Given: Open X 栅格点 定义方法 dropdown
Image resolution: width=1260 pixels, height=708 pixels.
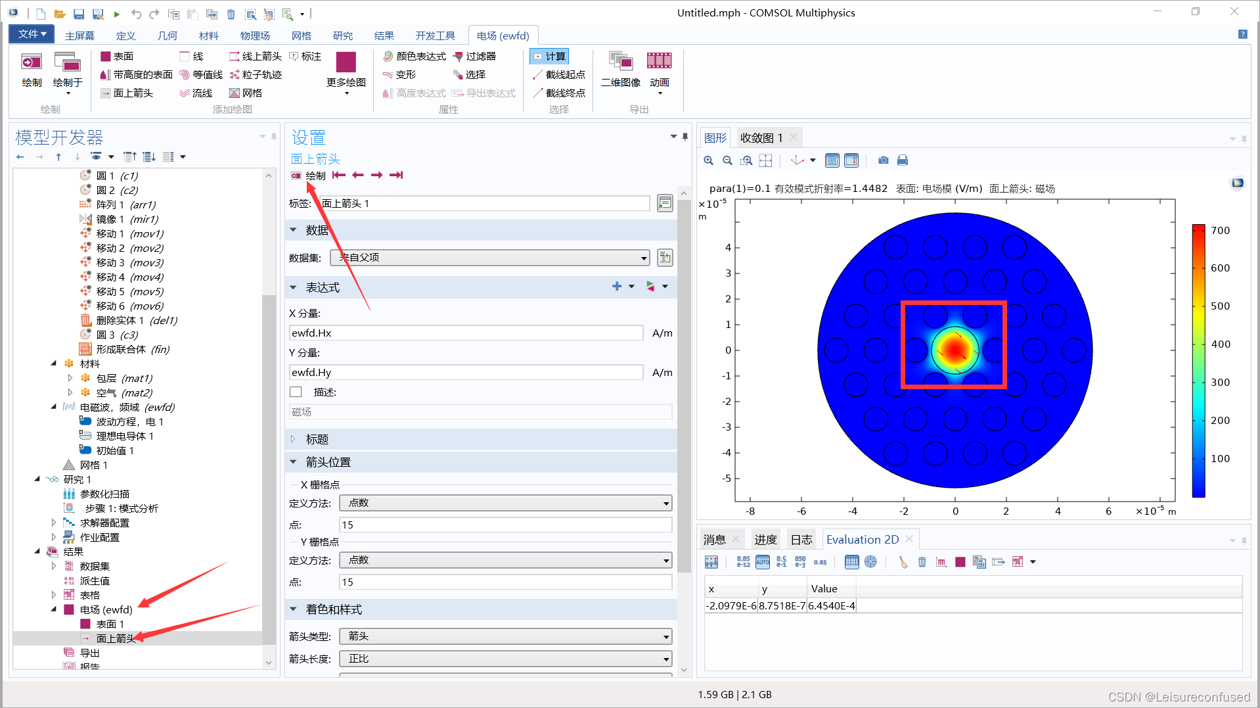Looking at the screenshot, I should 506,504.
